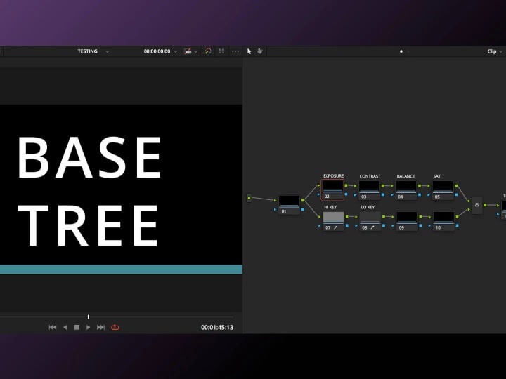Click the SAT node label text
506x379 pixels.
pos(437,176)
